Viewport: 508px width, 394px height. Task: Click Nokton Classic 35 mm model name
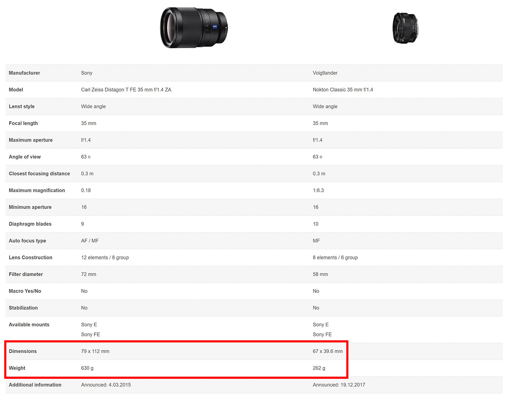[x=343, y=90]
